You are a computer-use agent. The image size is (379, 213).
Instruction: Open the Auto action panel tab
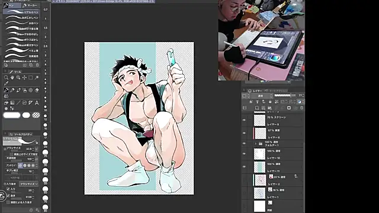[277, 91]
